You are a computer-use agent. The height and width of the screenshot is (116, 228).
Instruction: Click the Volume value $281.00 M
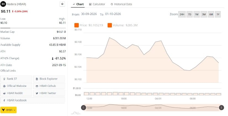coord(59,38)
